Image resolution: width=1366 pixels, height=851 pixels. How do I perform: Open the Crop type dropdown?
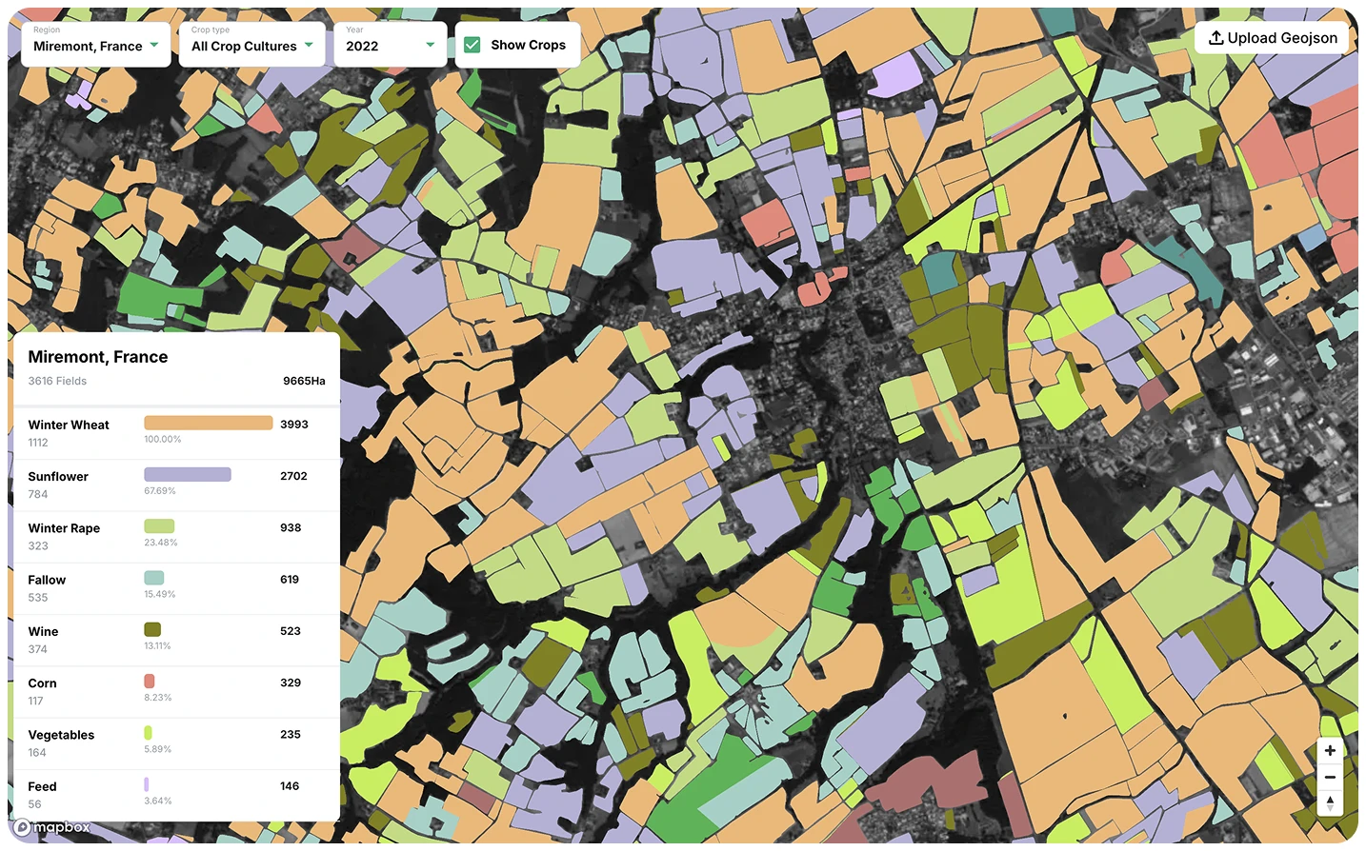[252, 44]
